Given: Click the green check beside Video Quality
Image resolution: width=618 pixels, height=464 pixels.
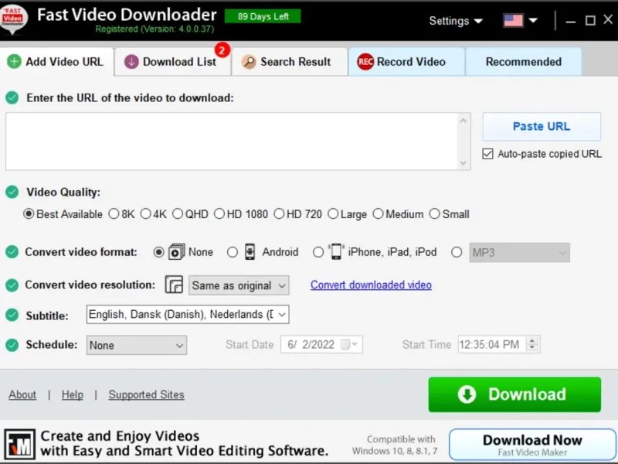Looking at the screenshot, I should 12,192.
